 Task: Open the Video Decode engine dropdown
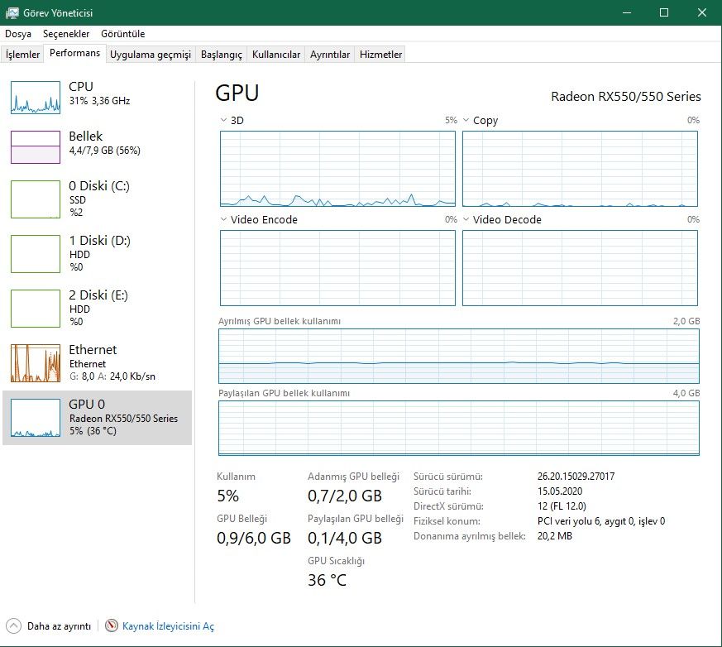(x=466, y=219)
